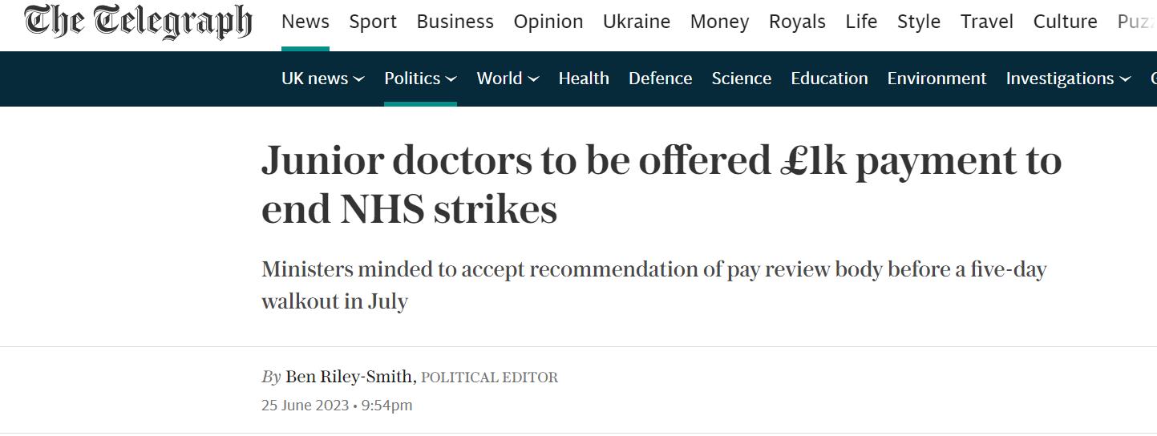Expand the Politics submenu chevron
1157x436 pixels.
pyautogui.click(x=451, y=79)
